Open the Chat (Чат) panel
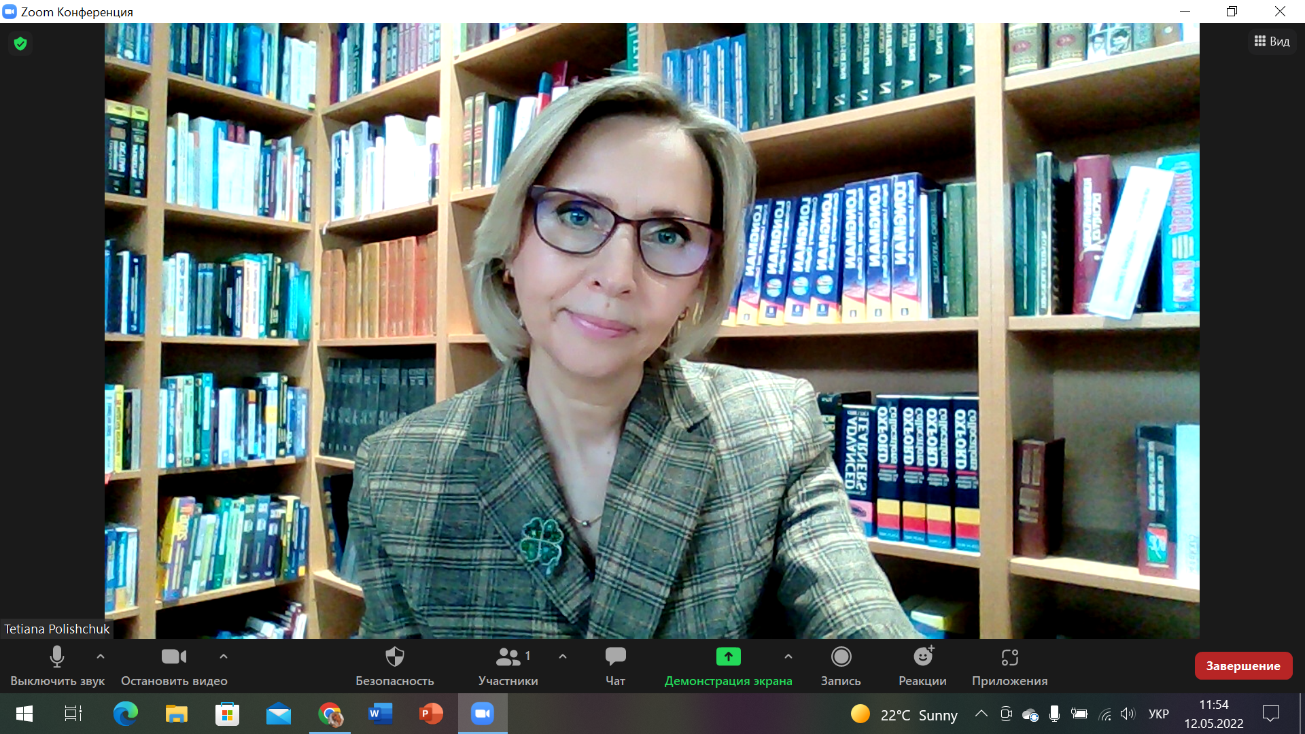Screen dimensions: 1305x734 (x=615, y=657)
